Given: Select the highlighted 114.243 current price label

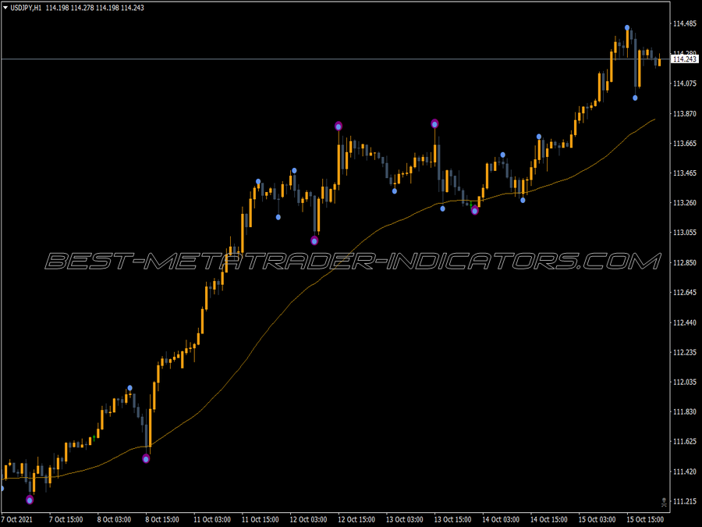Looking at the screenshot, I should 685,59.
